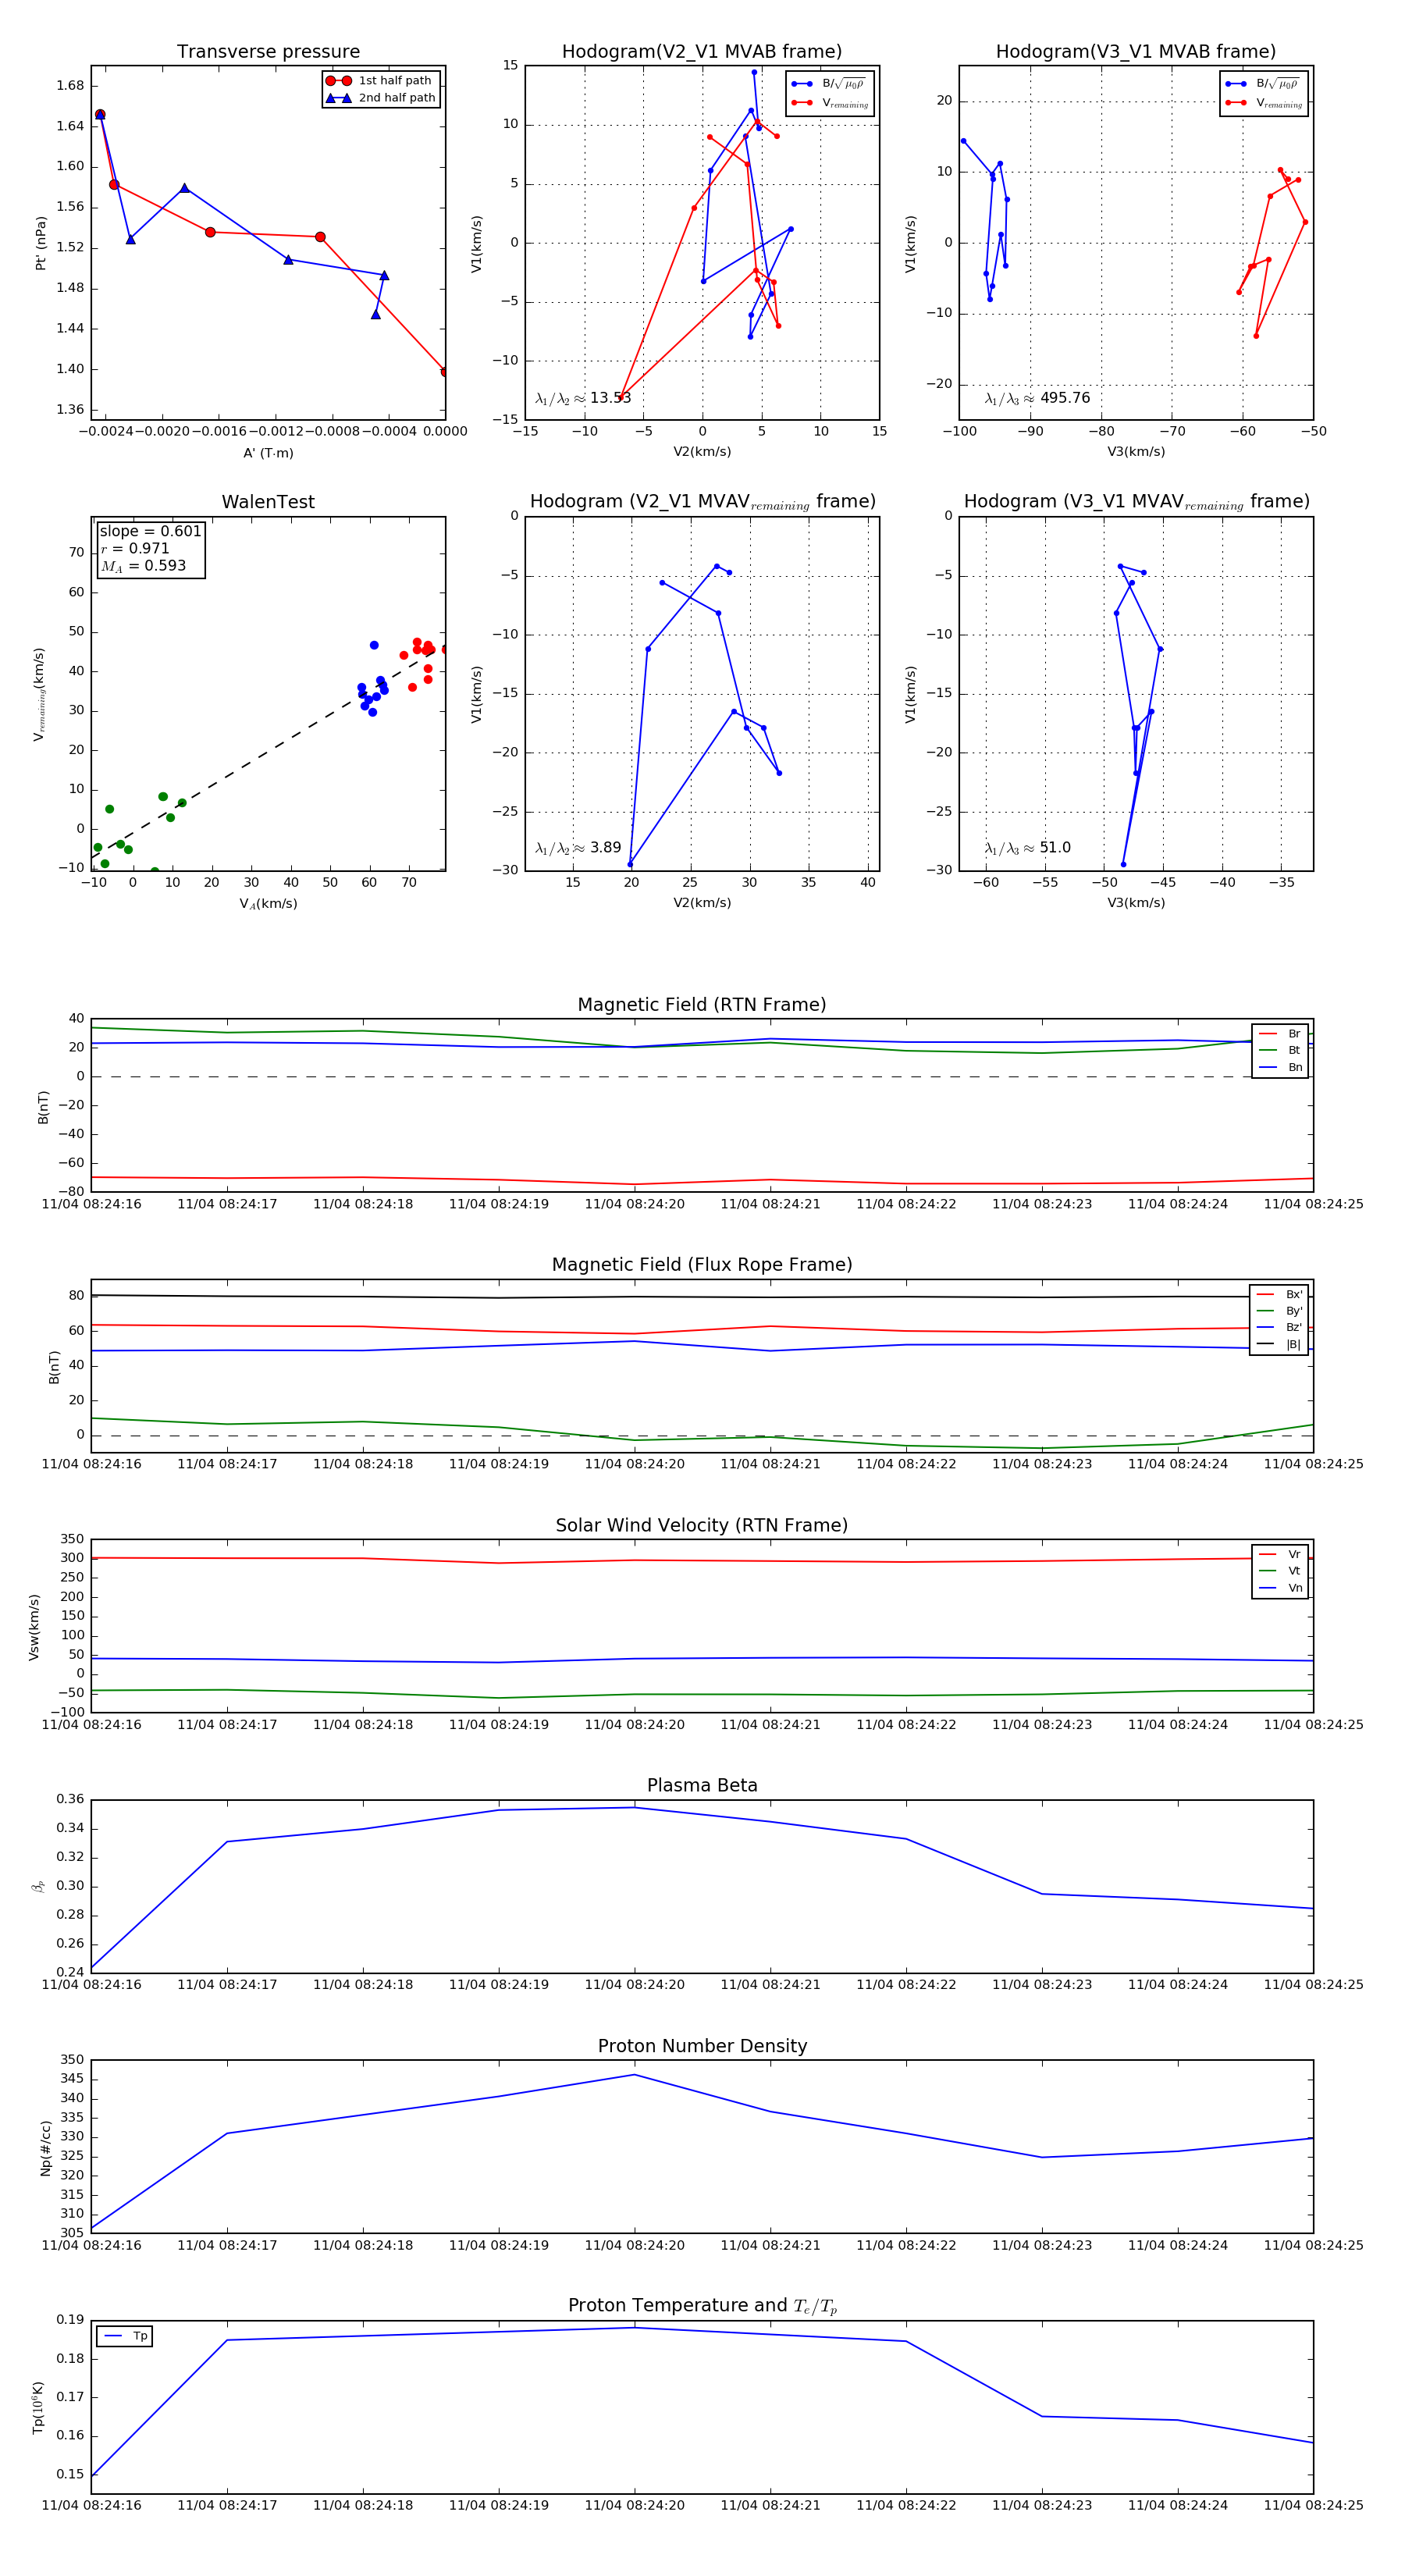Image resolution: width=1405 pixels, height=2576 pixels.
Task: Select the By' legend entry
Action: click(x=1279, y=1311)
